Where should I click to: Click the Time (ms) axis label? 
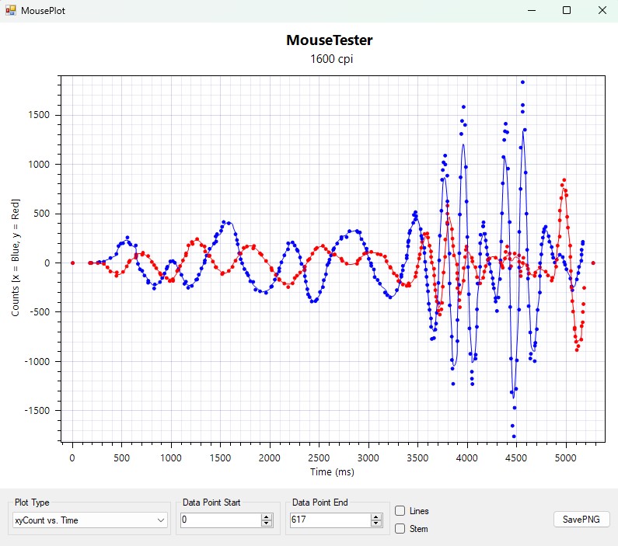point(330,471)
